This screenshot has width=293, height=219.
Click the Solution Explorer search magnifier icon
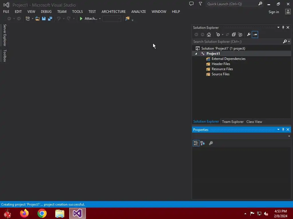point(285,41)
